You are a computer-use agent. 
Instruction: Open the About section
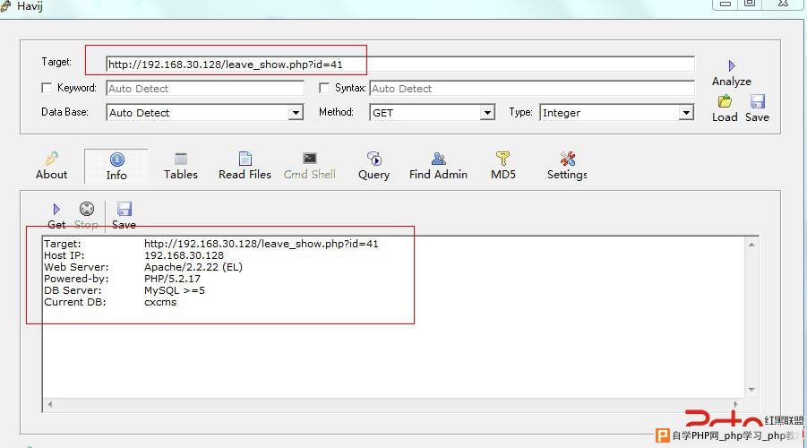51,166
